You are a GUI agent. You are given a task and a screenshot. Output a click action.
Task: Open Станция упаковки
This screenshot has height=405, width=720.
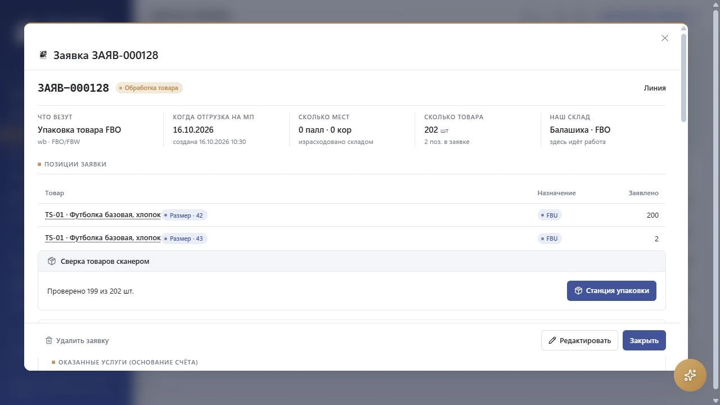611,291
